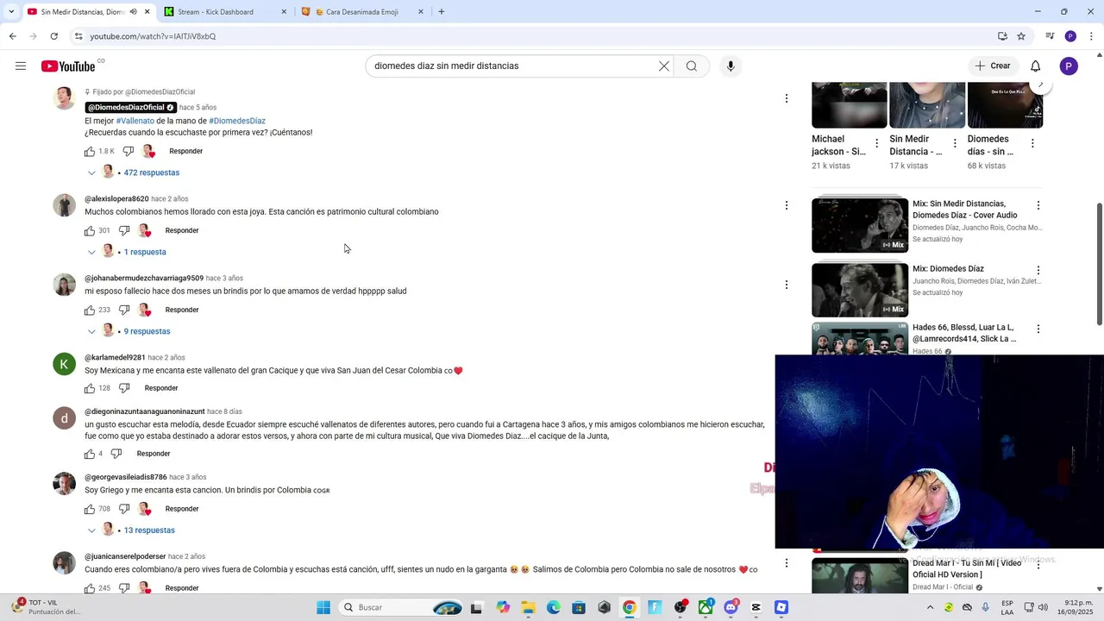Run search with the magnifier button
Screen dimensions: 1104x621
tap(692, 66)
